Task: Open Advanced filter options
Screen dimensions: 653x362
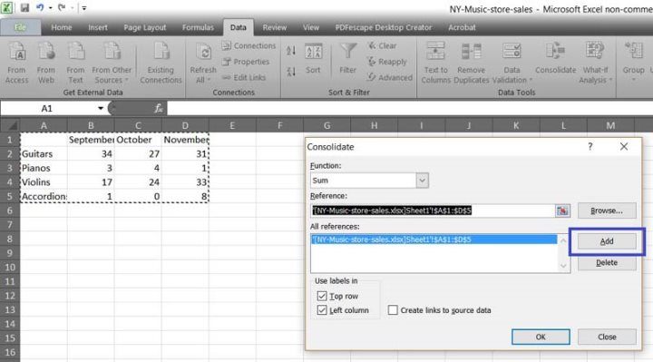Action: tap(389, 77)
